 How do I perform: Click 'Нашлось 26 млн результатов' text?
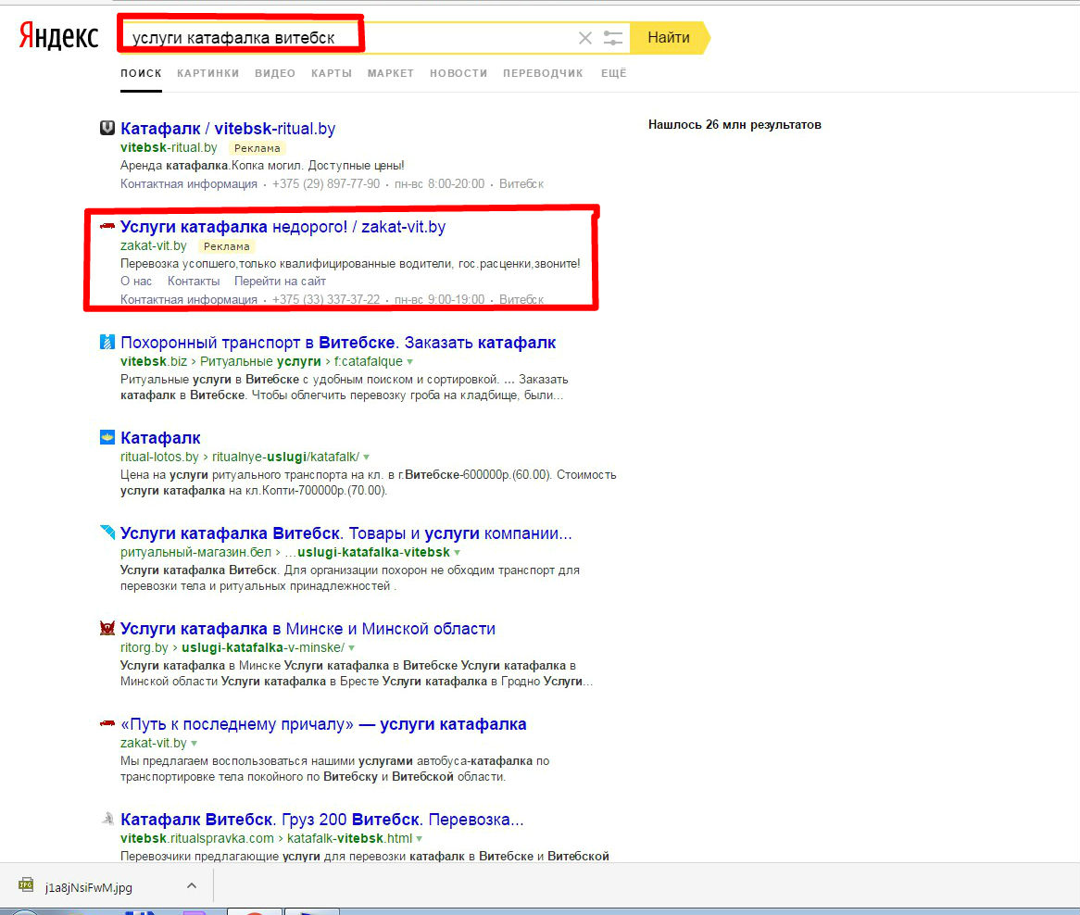(x=735, y=125)
